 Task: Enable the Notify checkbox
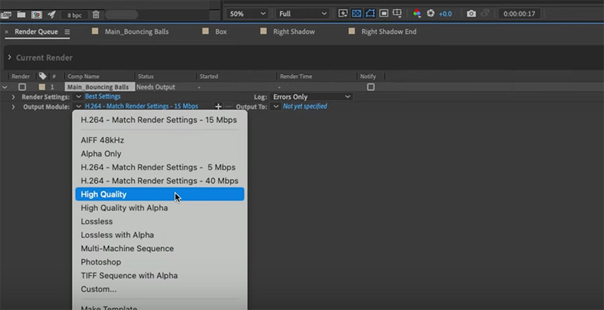pyautogui.click(x=370, y=87)
